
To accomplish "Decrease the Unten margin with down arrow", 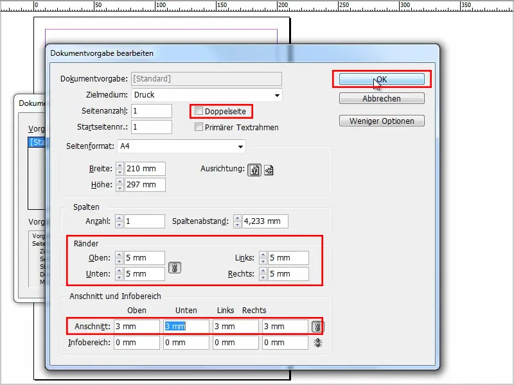I will click(120, 277).
